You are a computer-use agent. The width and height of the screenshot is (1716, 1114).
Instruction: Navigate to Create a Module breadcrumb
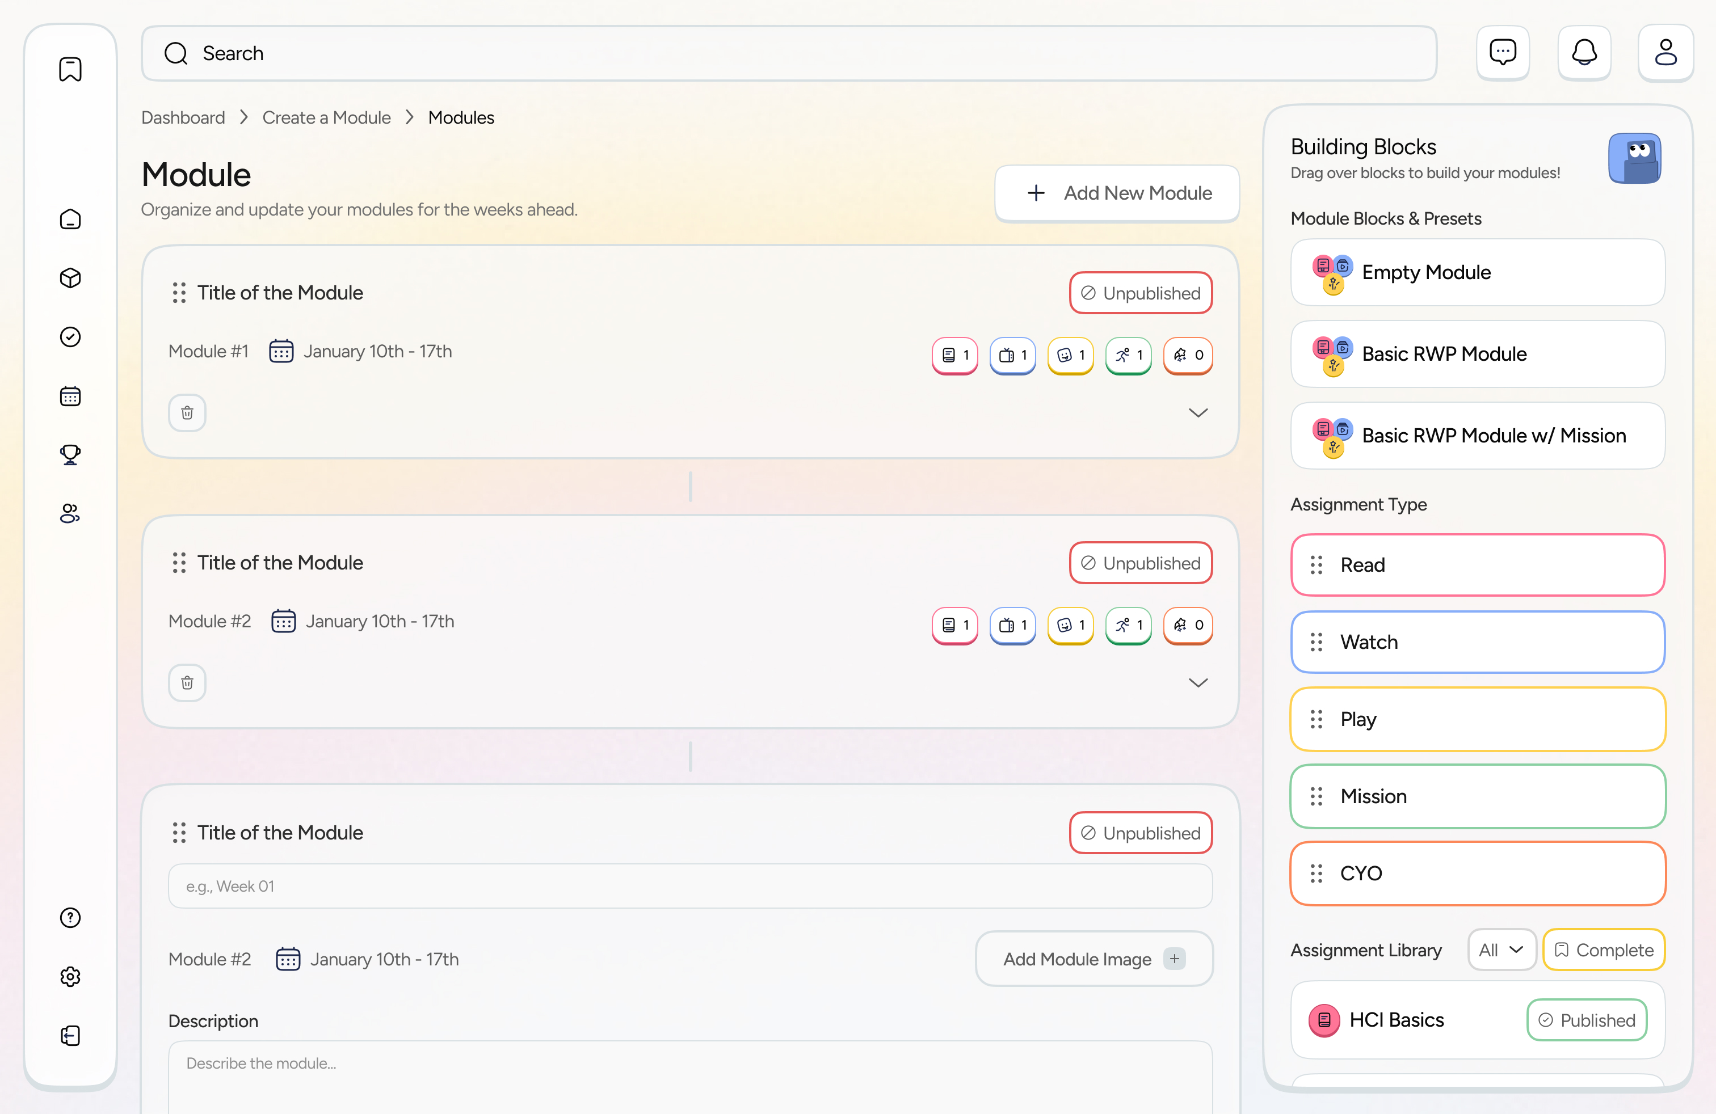[x=326, y=117]
